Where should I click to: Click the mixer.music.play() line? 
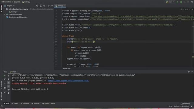point(72,30)
